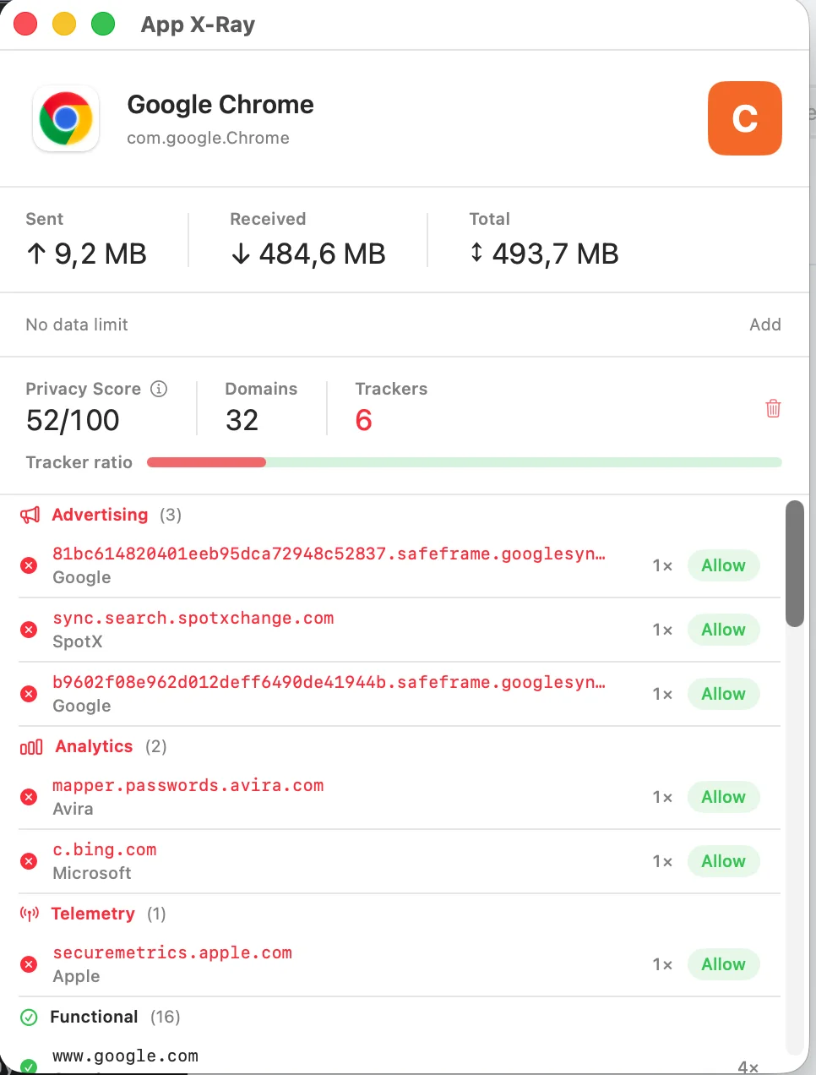Click the Advertising megaphone icon
816x1075 pixels.
(x=30, y=515)
